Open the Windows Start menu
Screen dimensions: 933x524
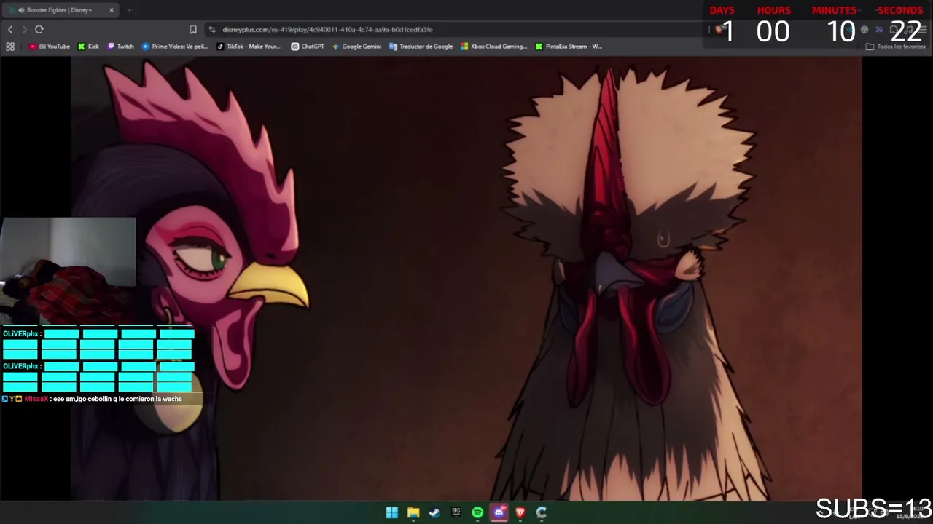[392, 512]
